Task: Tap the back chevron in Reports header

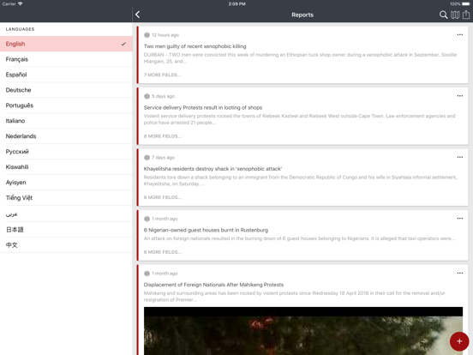Action: coord(138,15)
